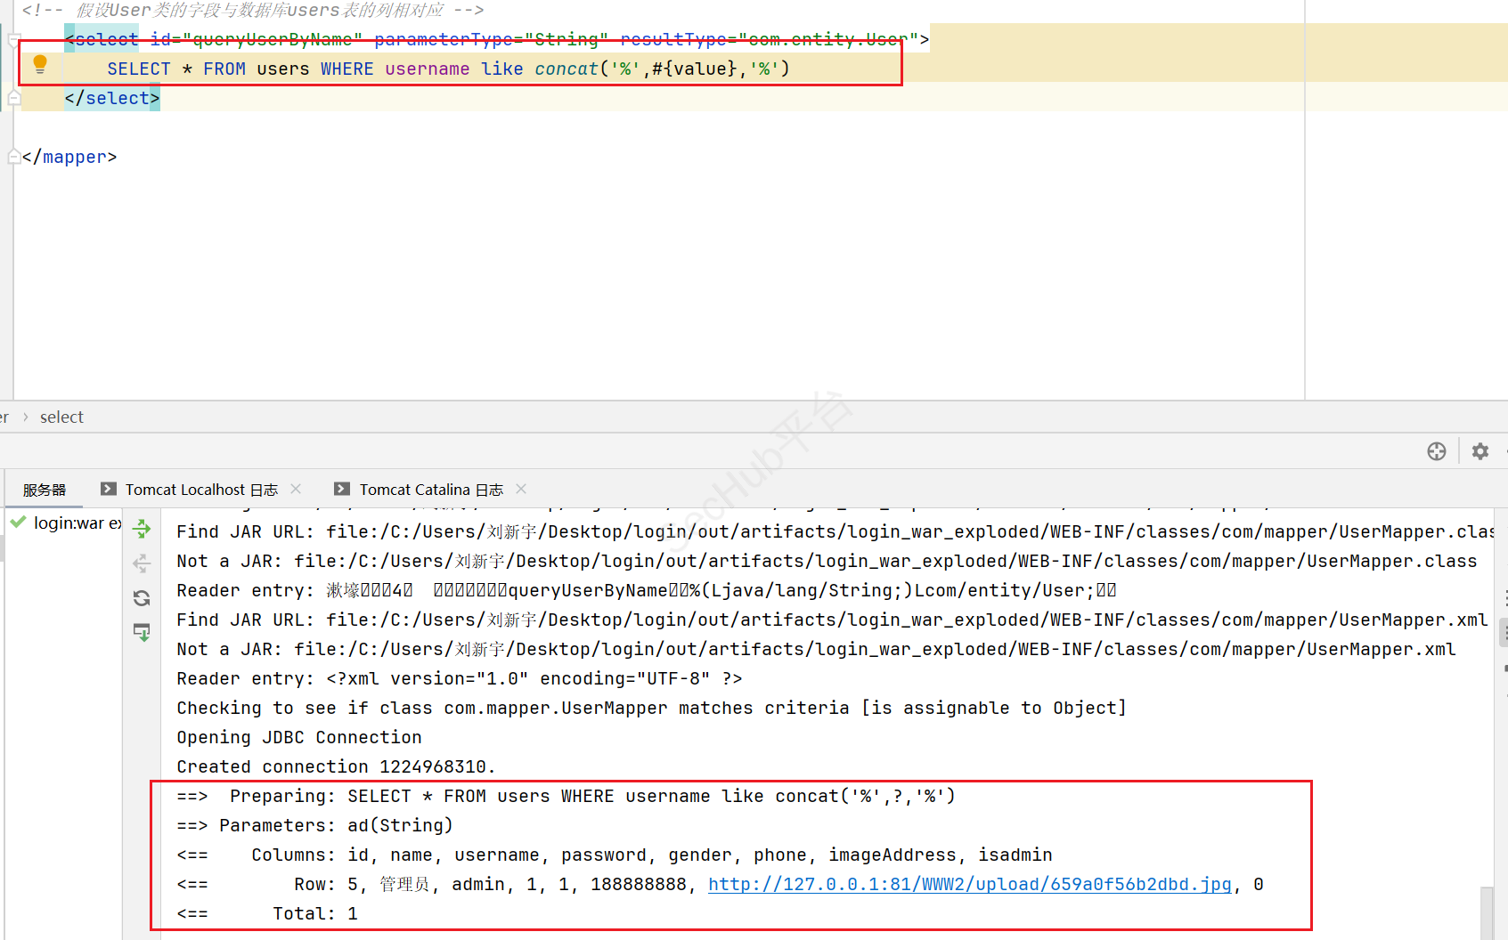1508x940 pixels.
Task: Click the scroll-to-end icon with green arrow
Action: click(142, 632)
